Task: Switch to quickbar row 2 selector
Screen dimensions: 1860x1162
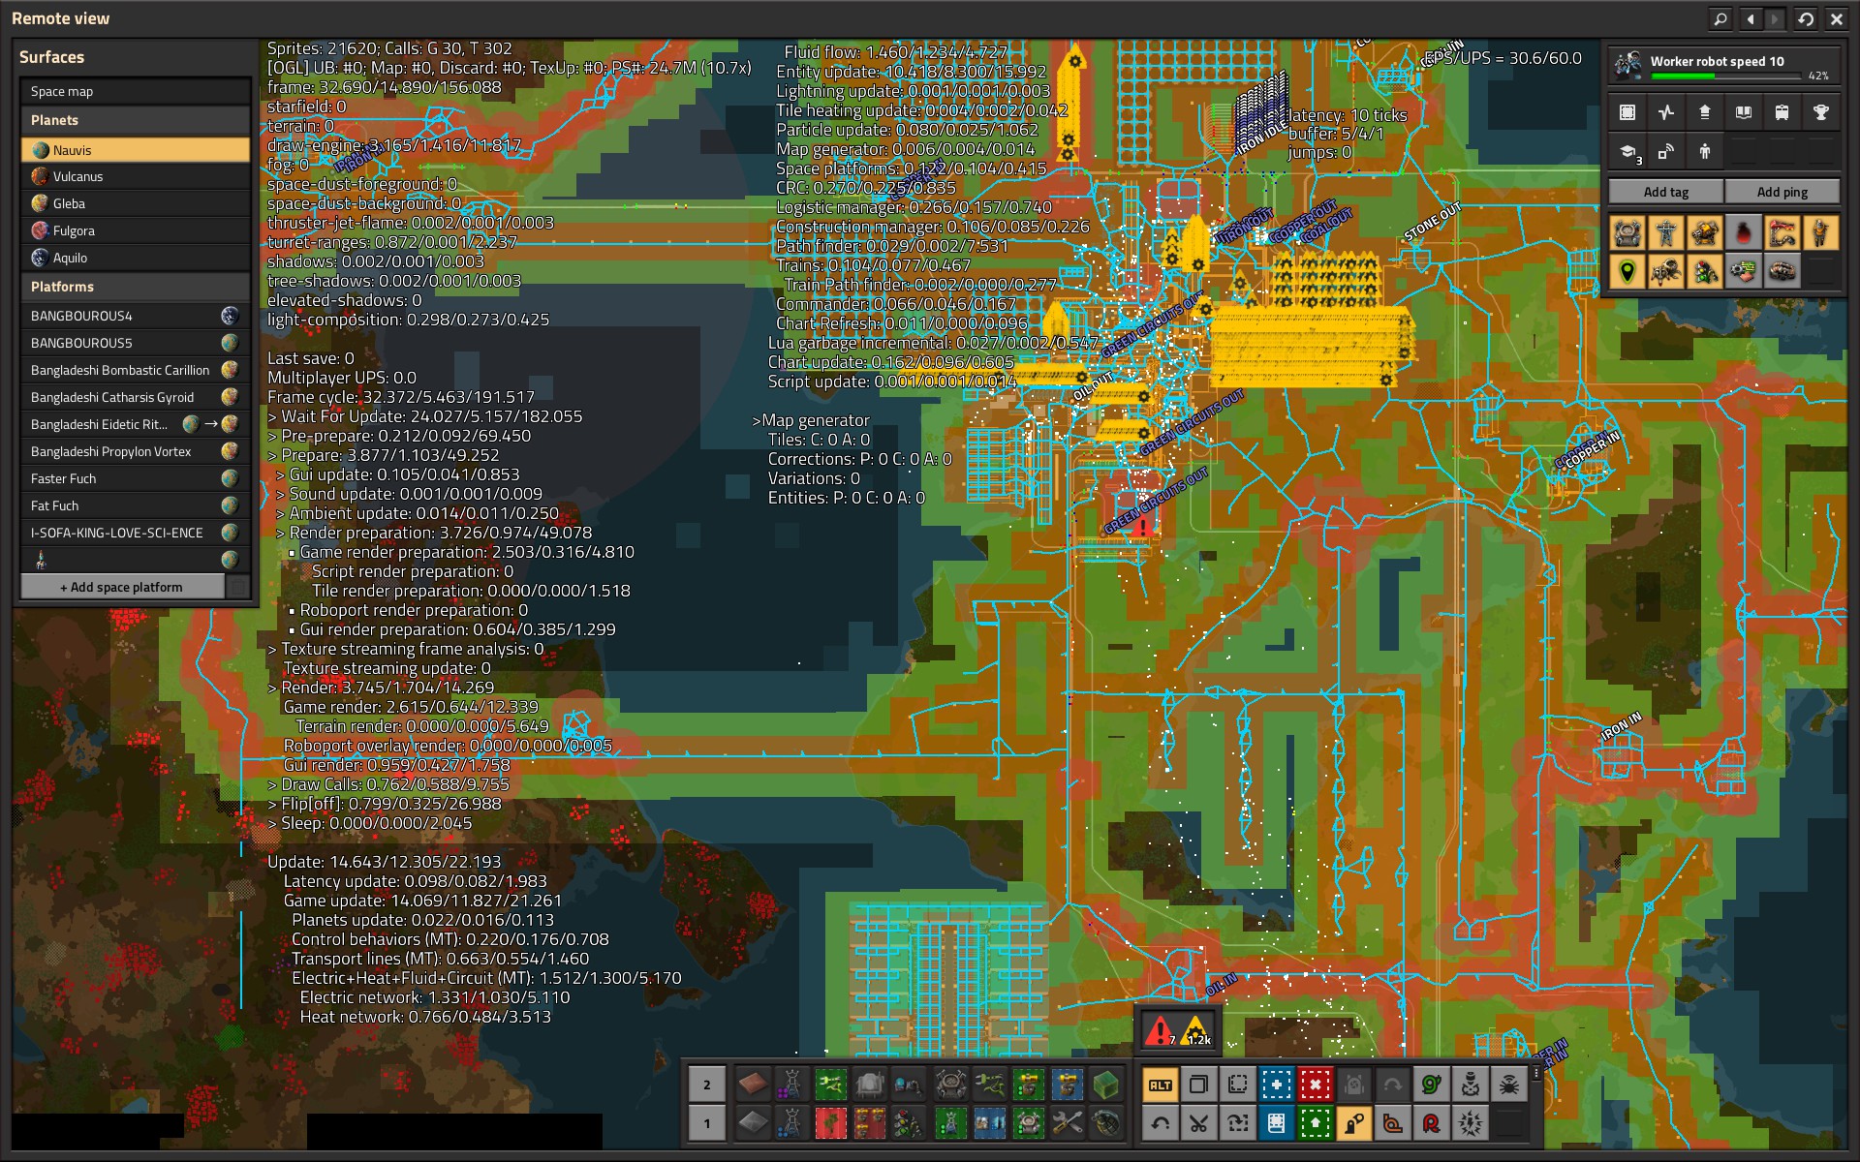Action: click(707, 1085)
